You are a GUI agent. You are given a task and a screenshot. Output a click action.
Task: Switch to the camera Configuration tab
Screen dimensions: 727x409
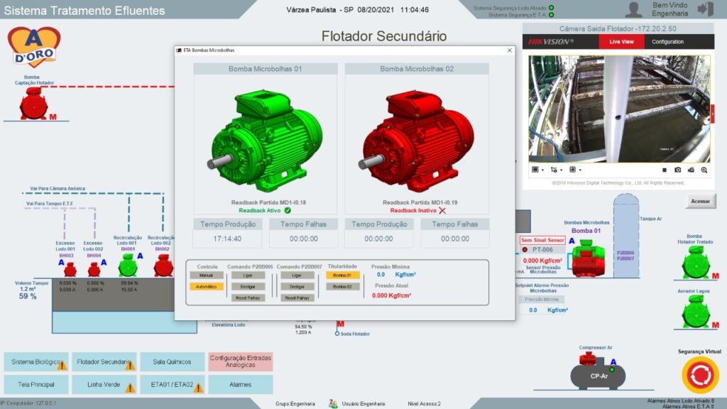click(x=667, y=42)
